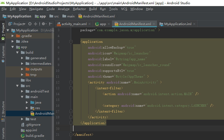Open the Edit menu
The height and width of the screenshot is (140, 224).
[13, 9]
